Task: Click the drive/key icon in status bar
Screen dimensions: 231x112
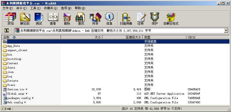Action: coord(7,109)
